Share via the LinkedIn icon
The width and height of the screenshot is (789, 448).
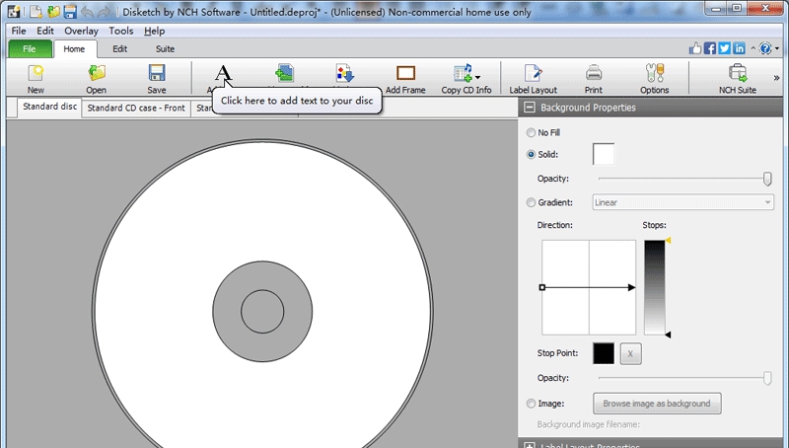point(739,48)
